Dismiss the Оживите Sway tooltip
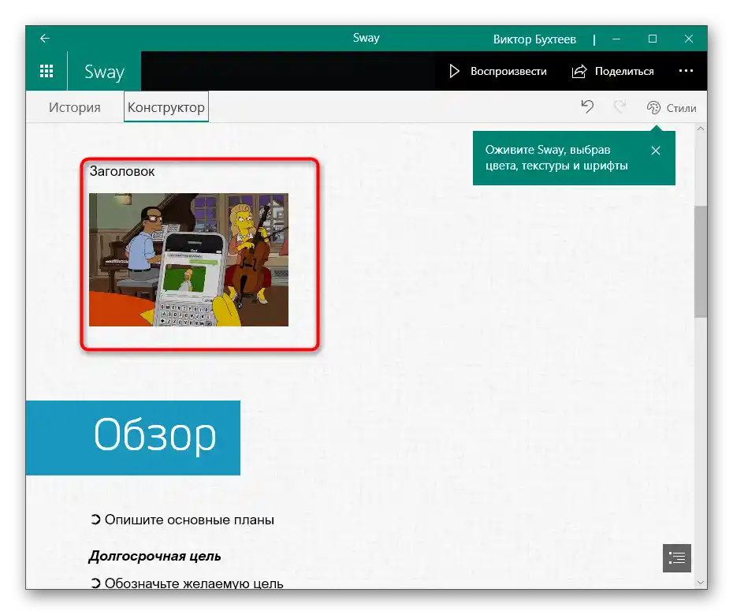733x615 pixels. tap(656, 151)
